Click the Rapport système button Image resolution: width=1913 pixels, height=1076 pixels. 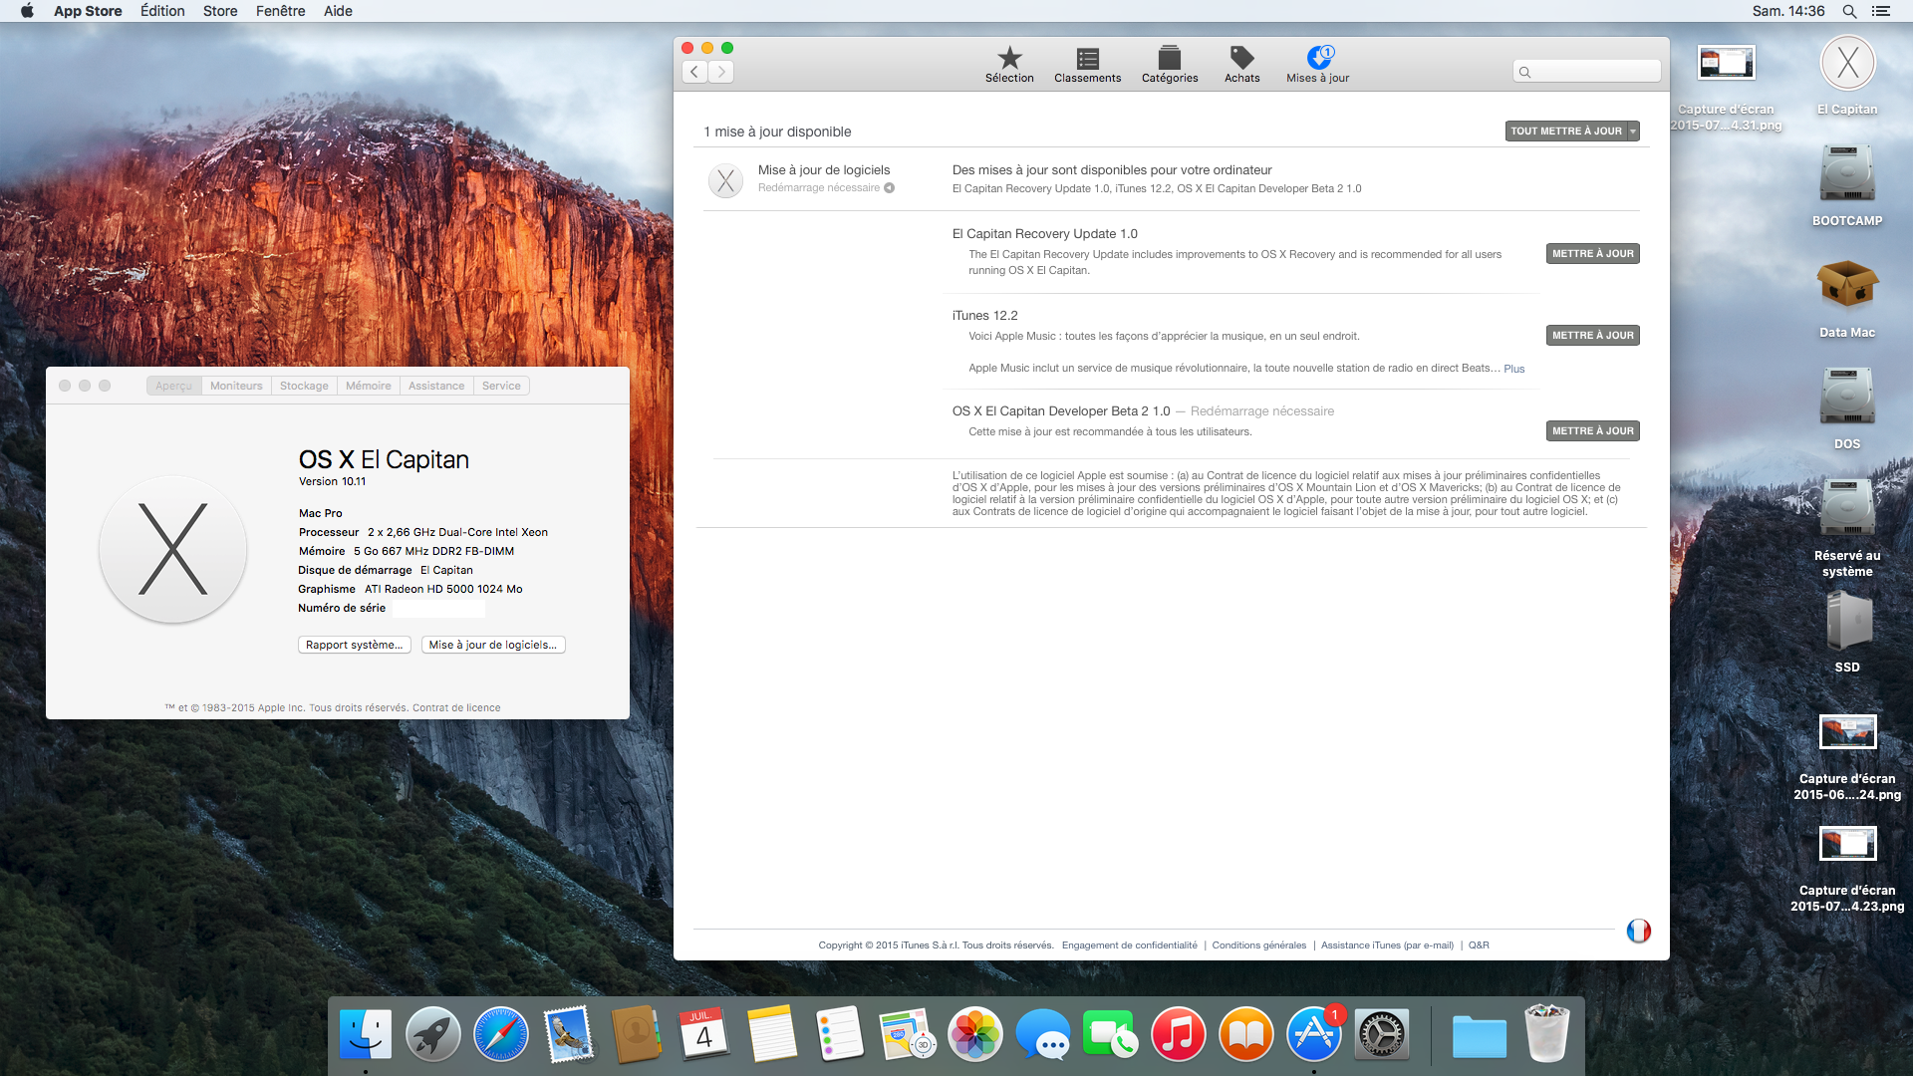click(354, 645)
